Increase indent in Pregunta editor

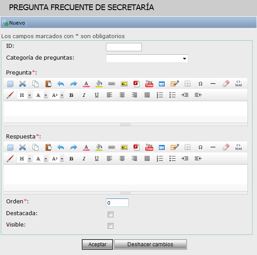185,95
